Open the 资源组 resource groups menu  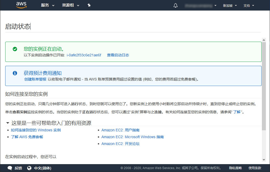click(x=70, y=5)
